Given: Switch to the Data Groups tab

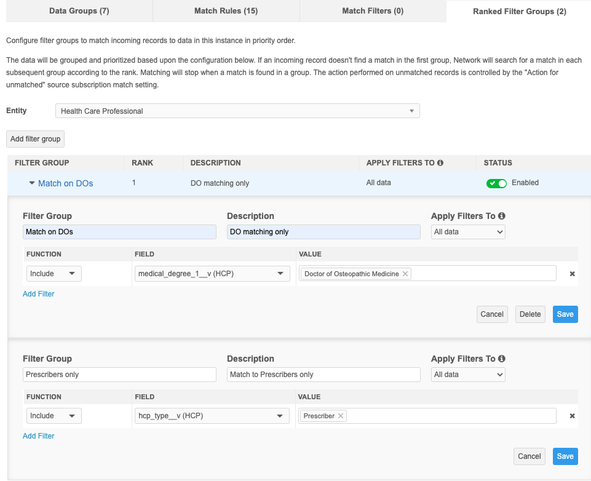Looking at the screenshot, I should click(x=79, y=11).
